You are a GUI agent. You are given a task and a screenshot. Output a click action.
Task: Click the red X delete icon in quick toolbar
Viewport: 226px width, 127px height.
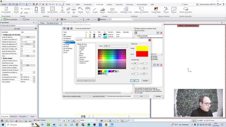(x=43, y=5)
